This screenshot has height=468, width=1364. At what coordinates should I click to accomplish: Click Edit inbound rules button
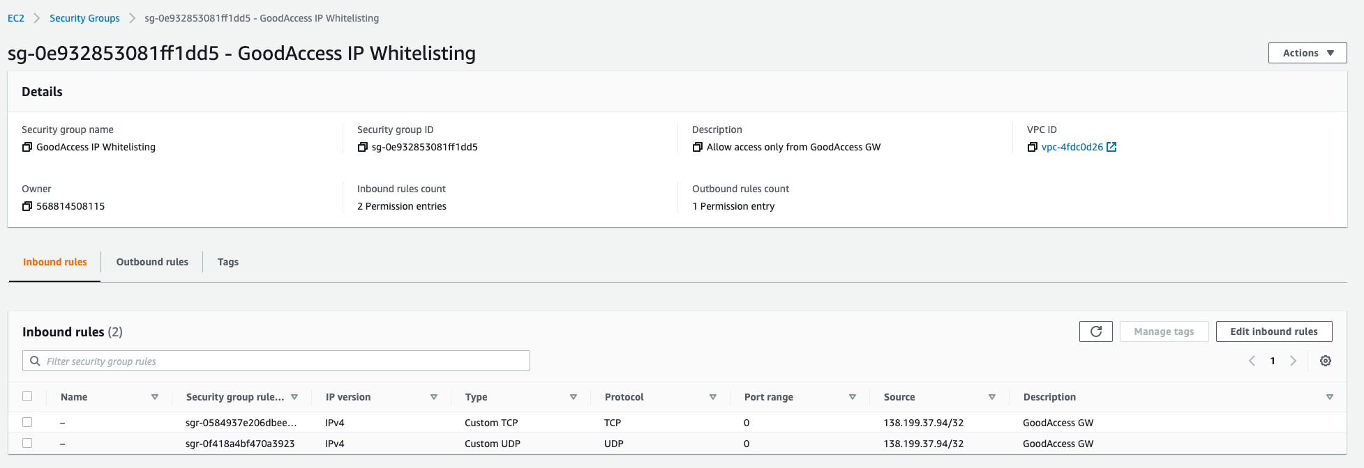1274,331
